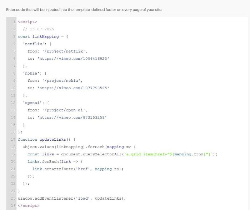Click the function updateLinks() definition
Screen dimensions: 250x210
[x=47, y=140]
